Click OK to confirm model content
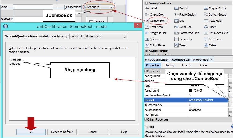The image size is (233, 138). click(x=31, y=132)
